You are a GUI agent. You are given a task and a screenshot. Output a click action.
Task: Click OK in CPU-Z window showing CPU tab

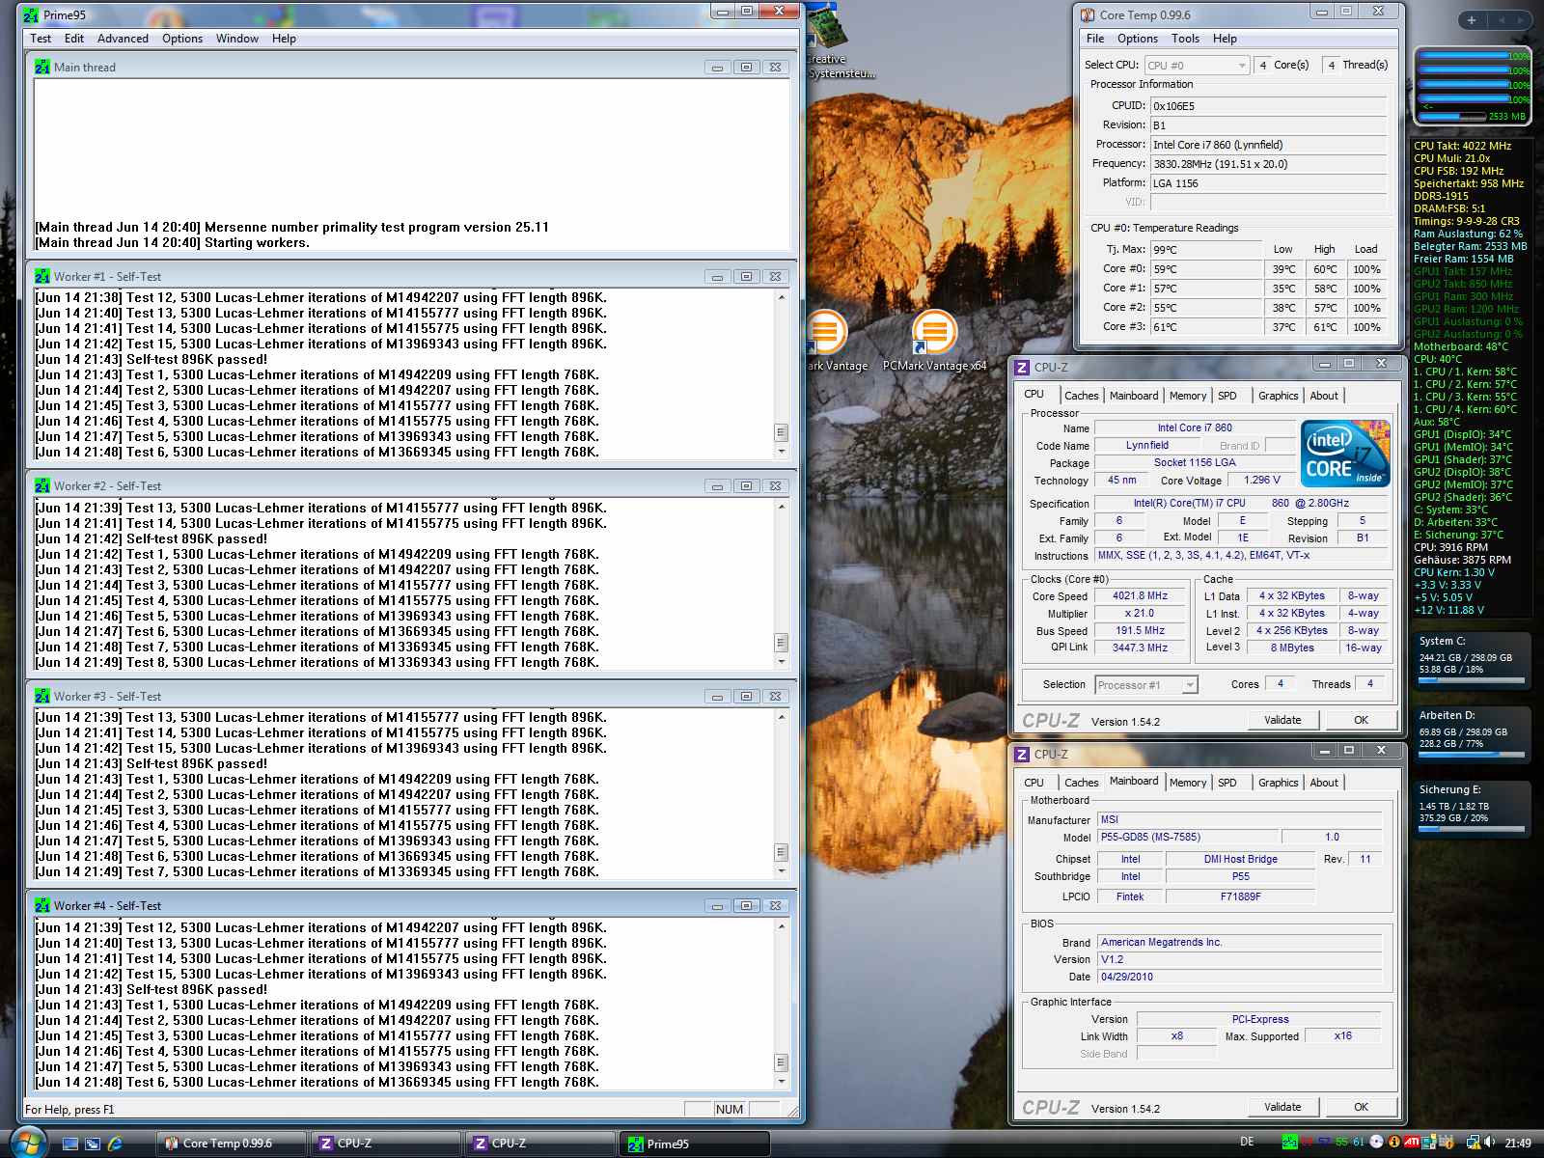[x=1361, y=720]
